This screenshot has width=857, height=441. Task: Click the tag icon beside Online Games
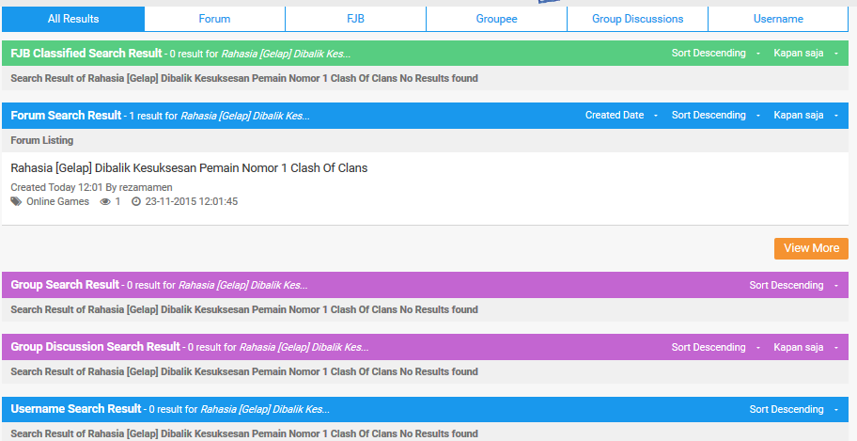pyautogui.click(x=16, y=201)
